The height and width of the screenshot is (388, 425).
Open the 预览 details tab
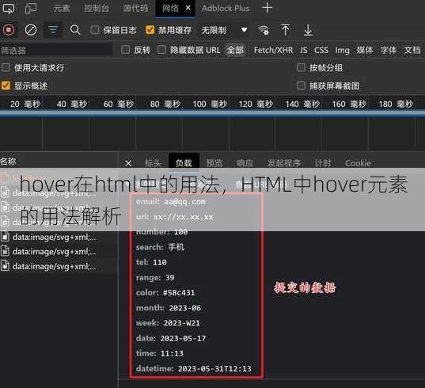coord(214,163)
